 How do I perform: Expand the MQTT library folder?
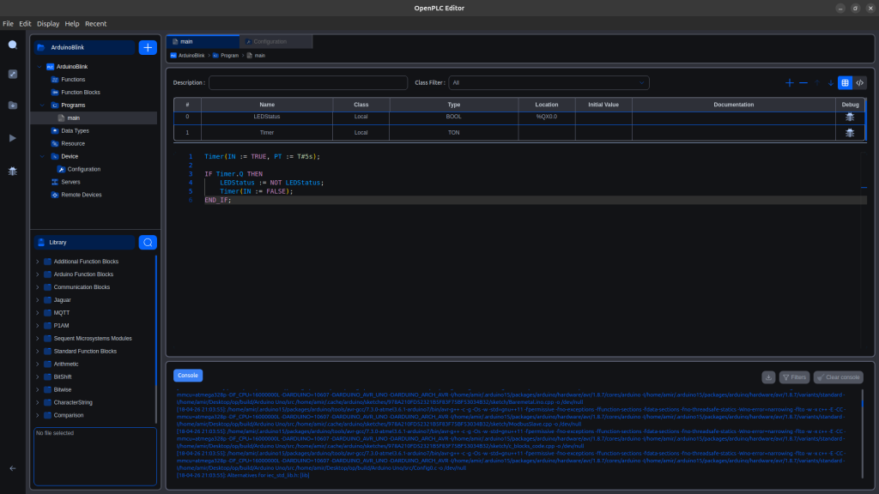(x=38, y=313)
